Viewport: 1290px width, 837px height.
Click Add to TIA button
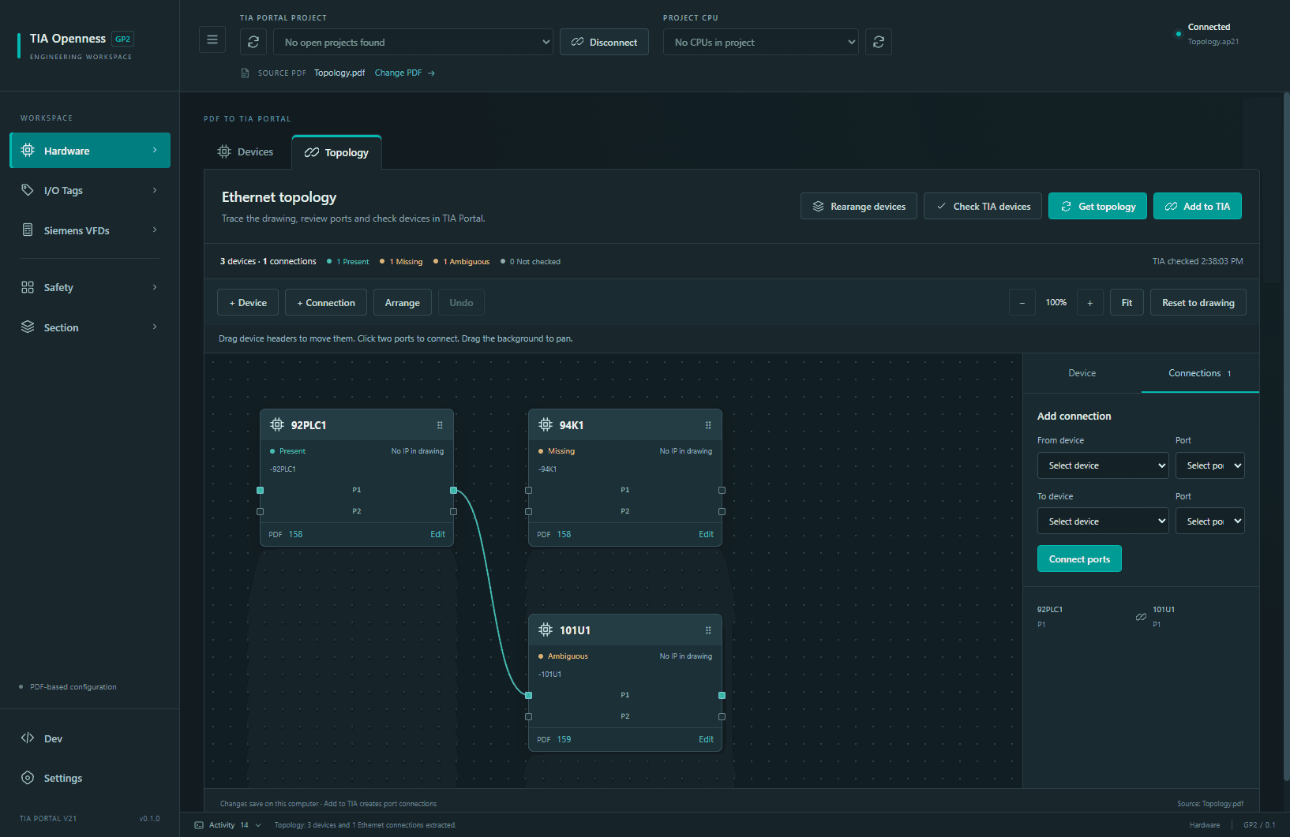pos(1198,206)
